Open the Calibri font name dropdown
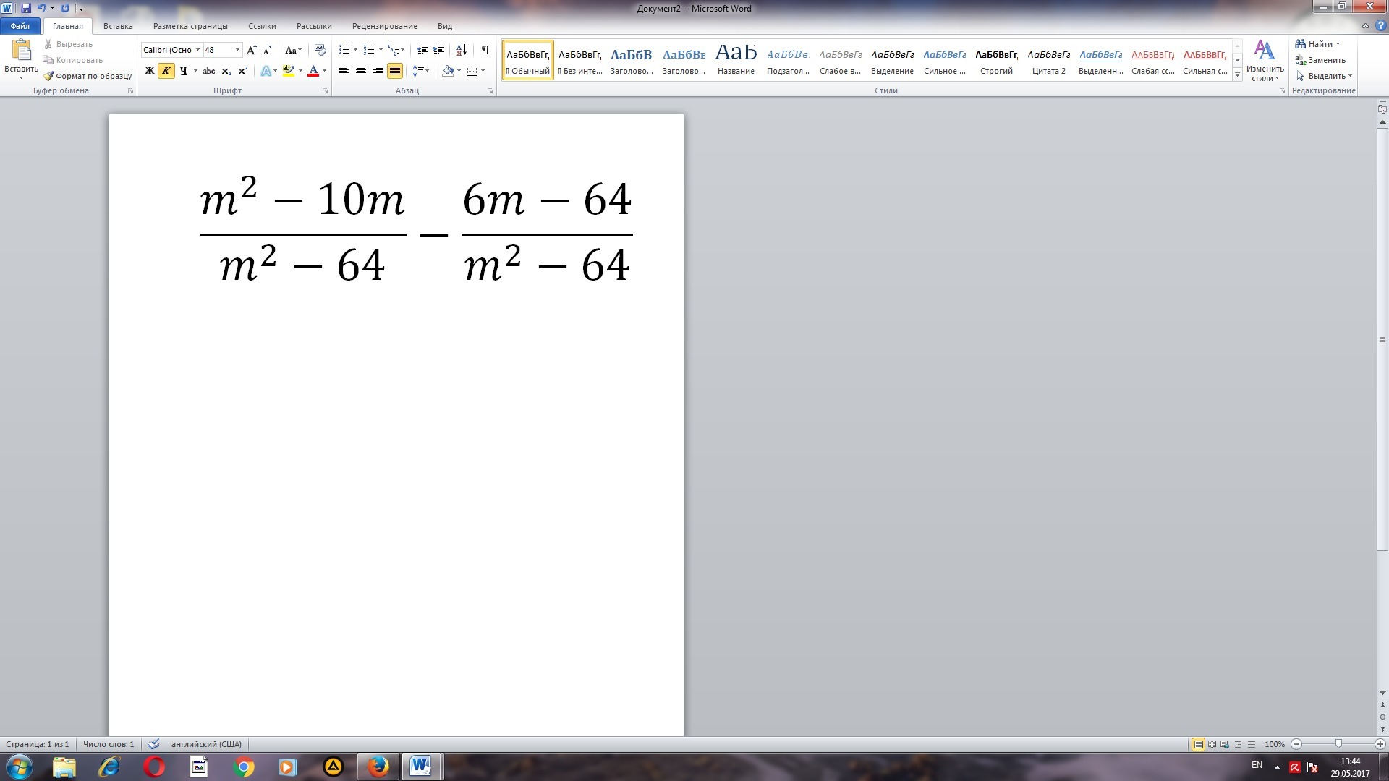Viewport: 1389px width, 781px height. click(x=197, y=50)
